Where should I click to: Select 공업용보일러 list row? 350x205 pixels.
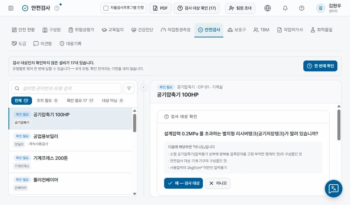point(70,140)
